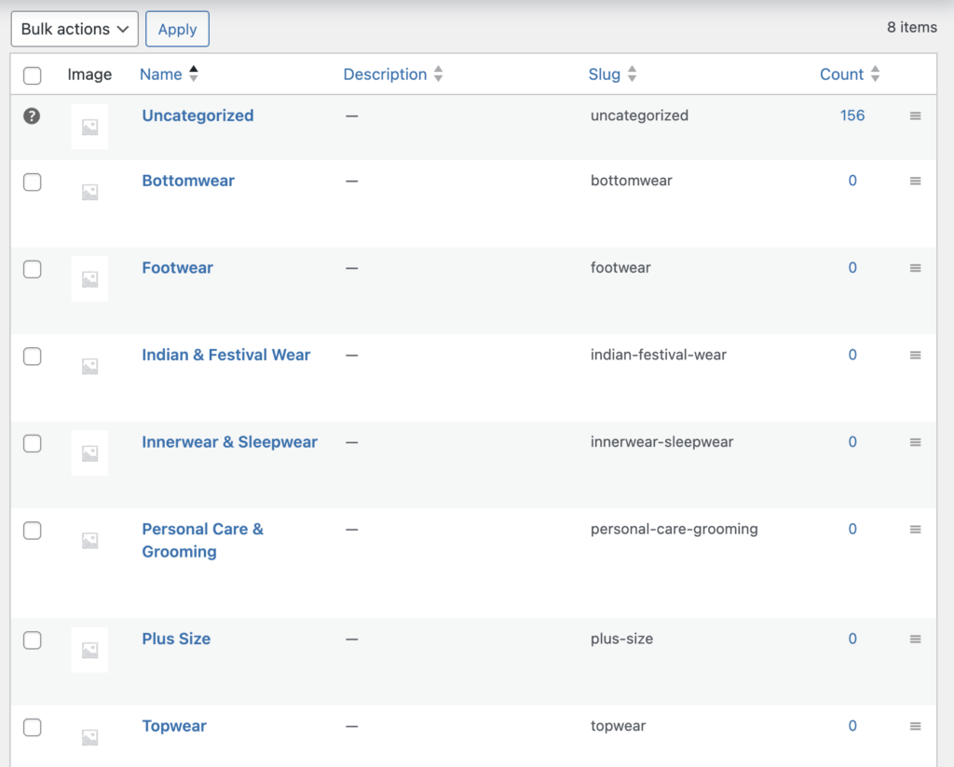Click the slug text 'bottomwear'

(631, 181)
